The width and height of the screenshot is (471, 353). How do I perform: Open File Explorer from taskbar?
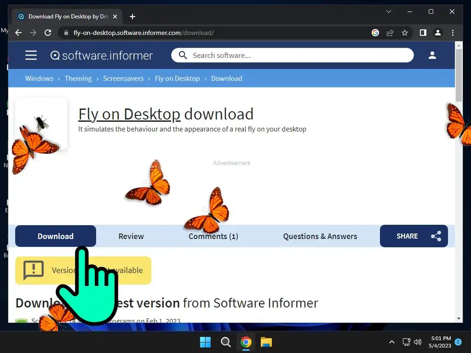click(266, 342)
